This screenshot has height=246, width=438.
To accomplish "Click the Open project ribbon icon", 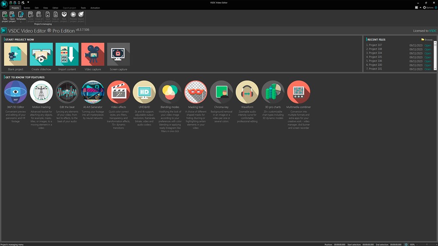I will click(12, 17).
